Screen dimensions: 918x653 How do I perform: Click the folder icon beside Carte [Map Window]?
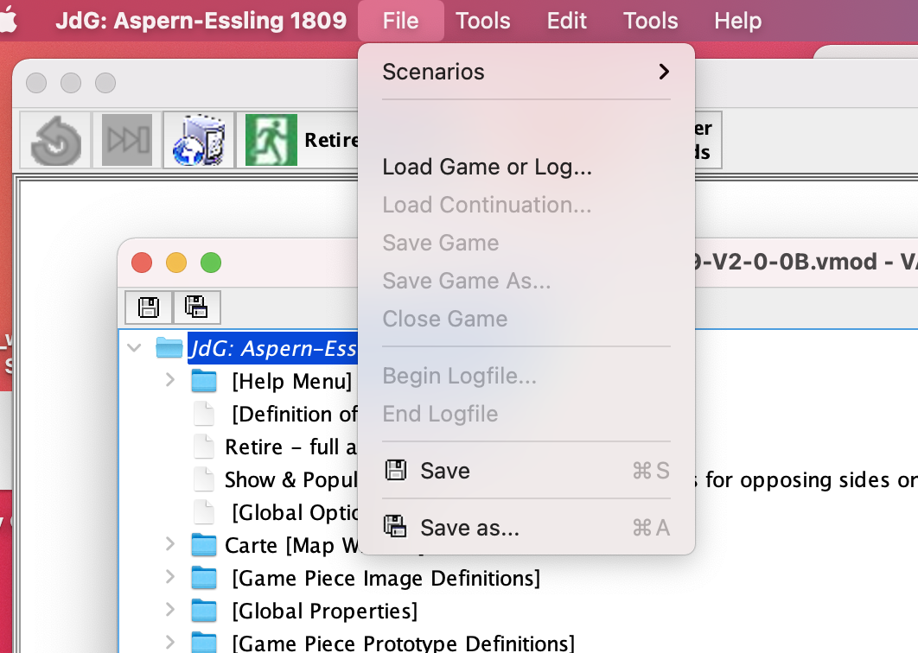(203, 544)
